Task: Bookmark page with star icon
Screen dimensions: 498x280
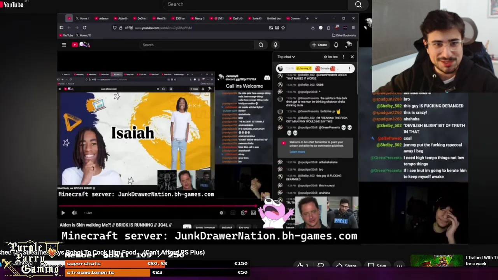Action: [x=283, y=28]
